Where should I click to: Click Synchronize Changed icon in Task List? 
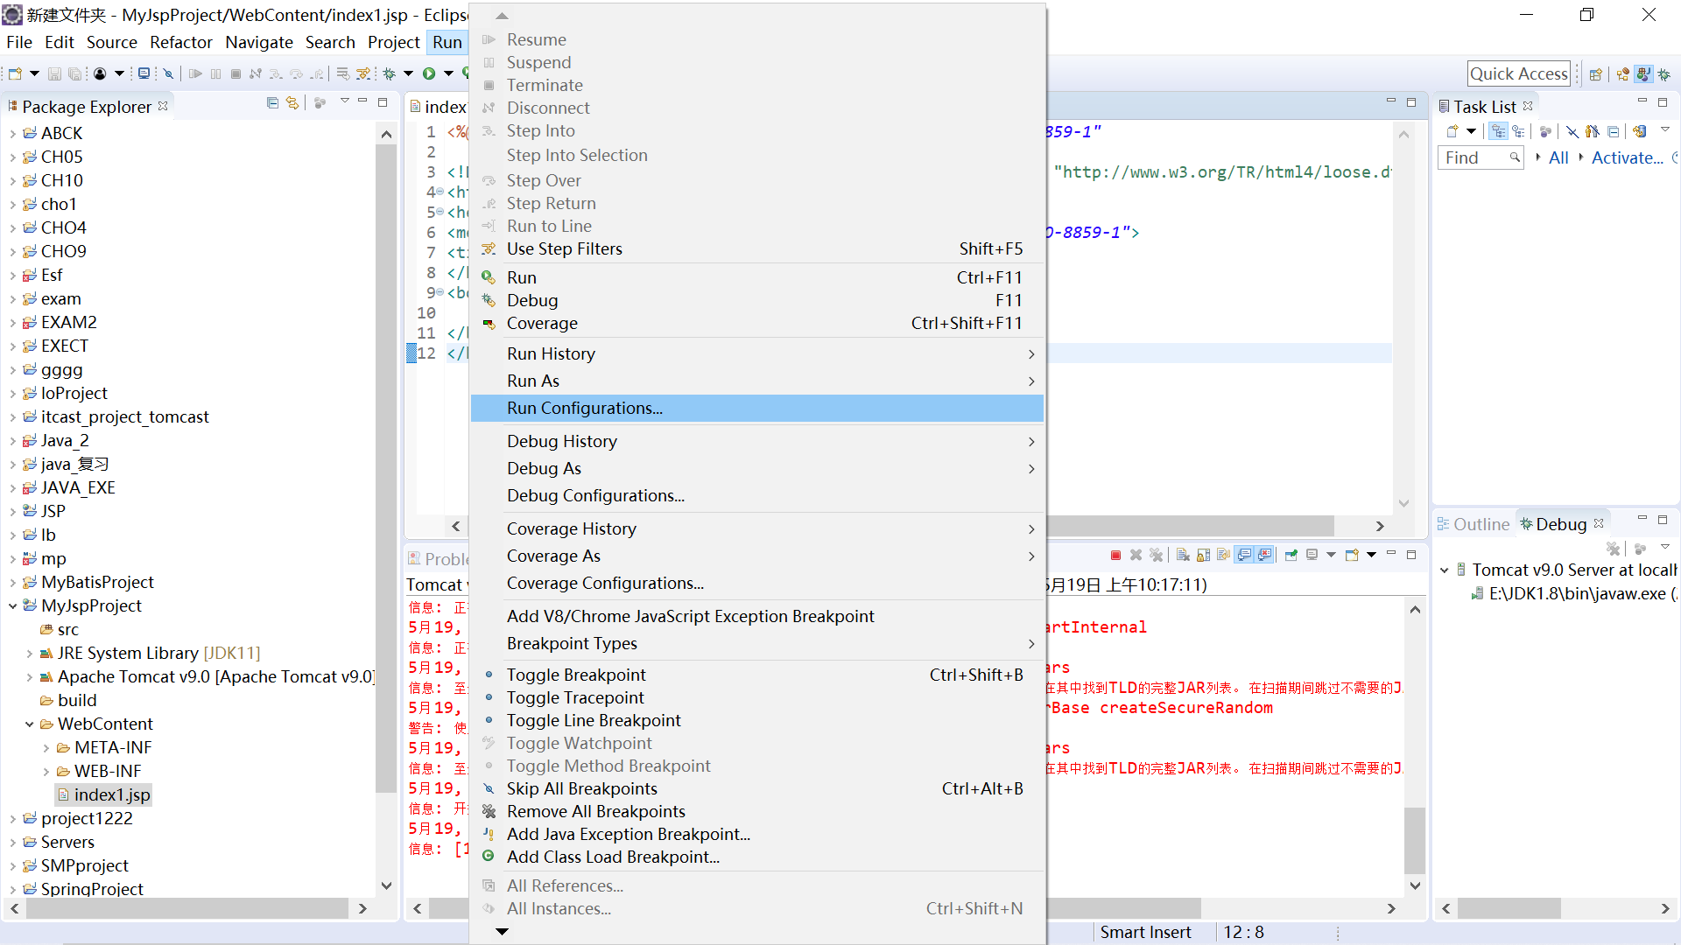1640,131
